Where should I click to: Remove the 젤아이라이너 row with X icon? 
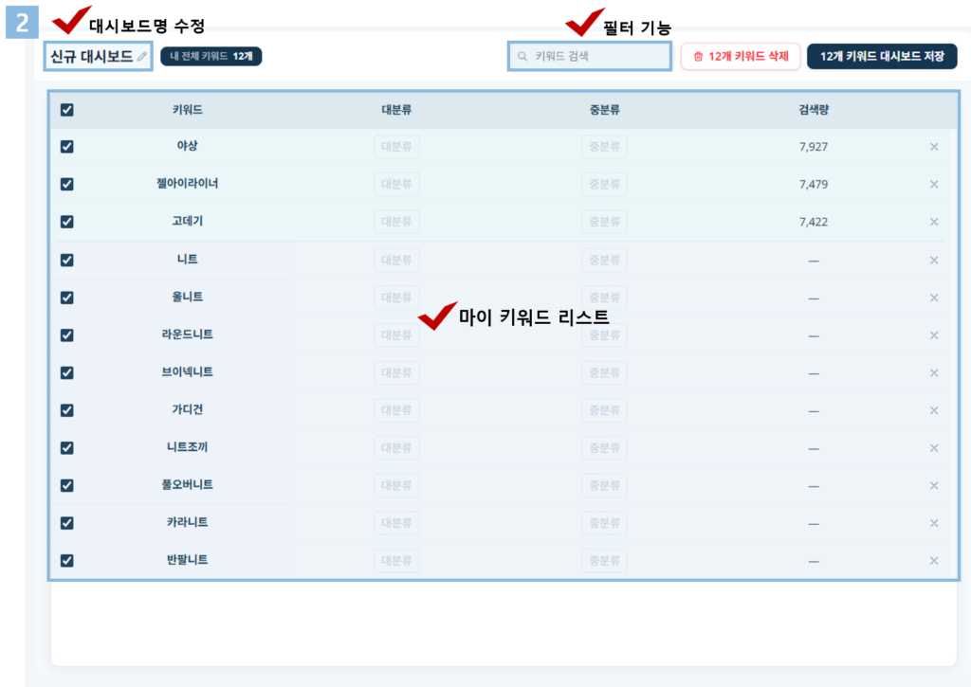[933, 184]
